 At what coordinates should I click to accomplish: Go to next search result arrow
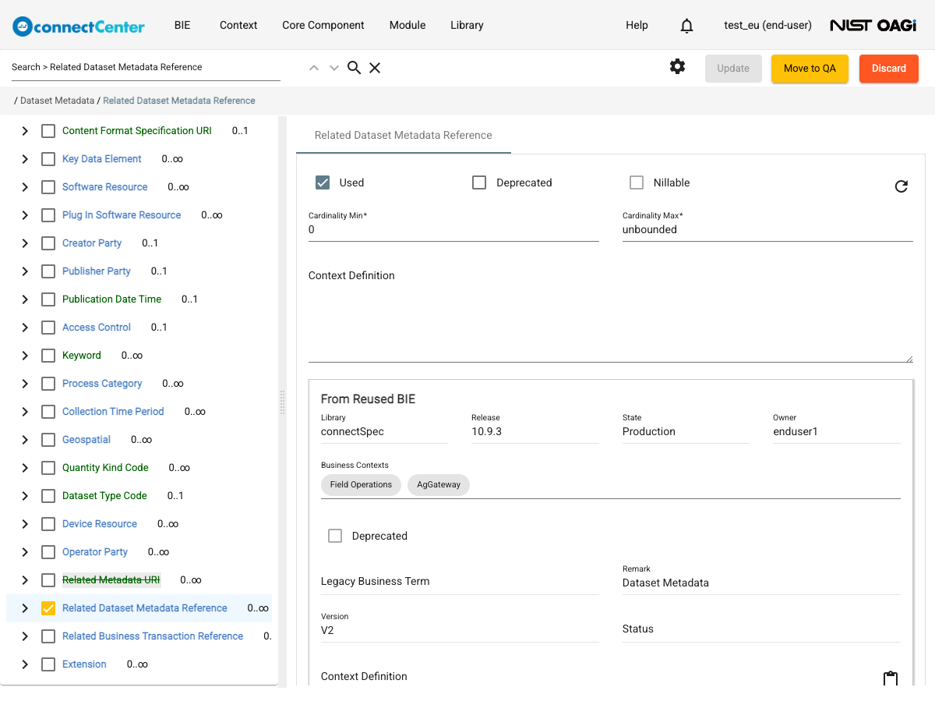point(334,68)
